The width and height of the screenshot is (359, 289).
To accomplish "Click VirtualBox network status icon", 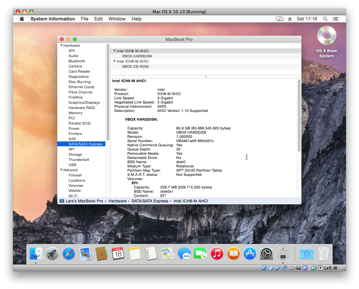I will click(x=284, y=268).
